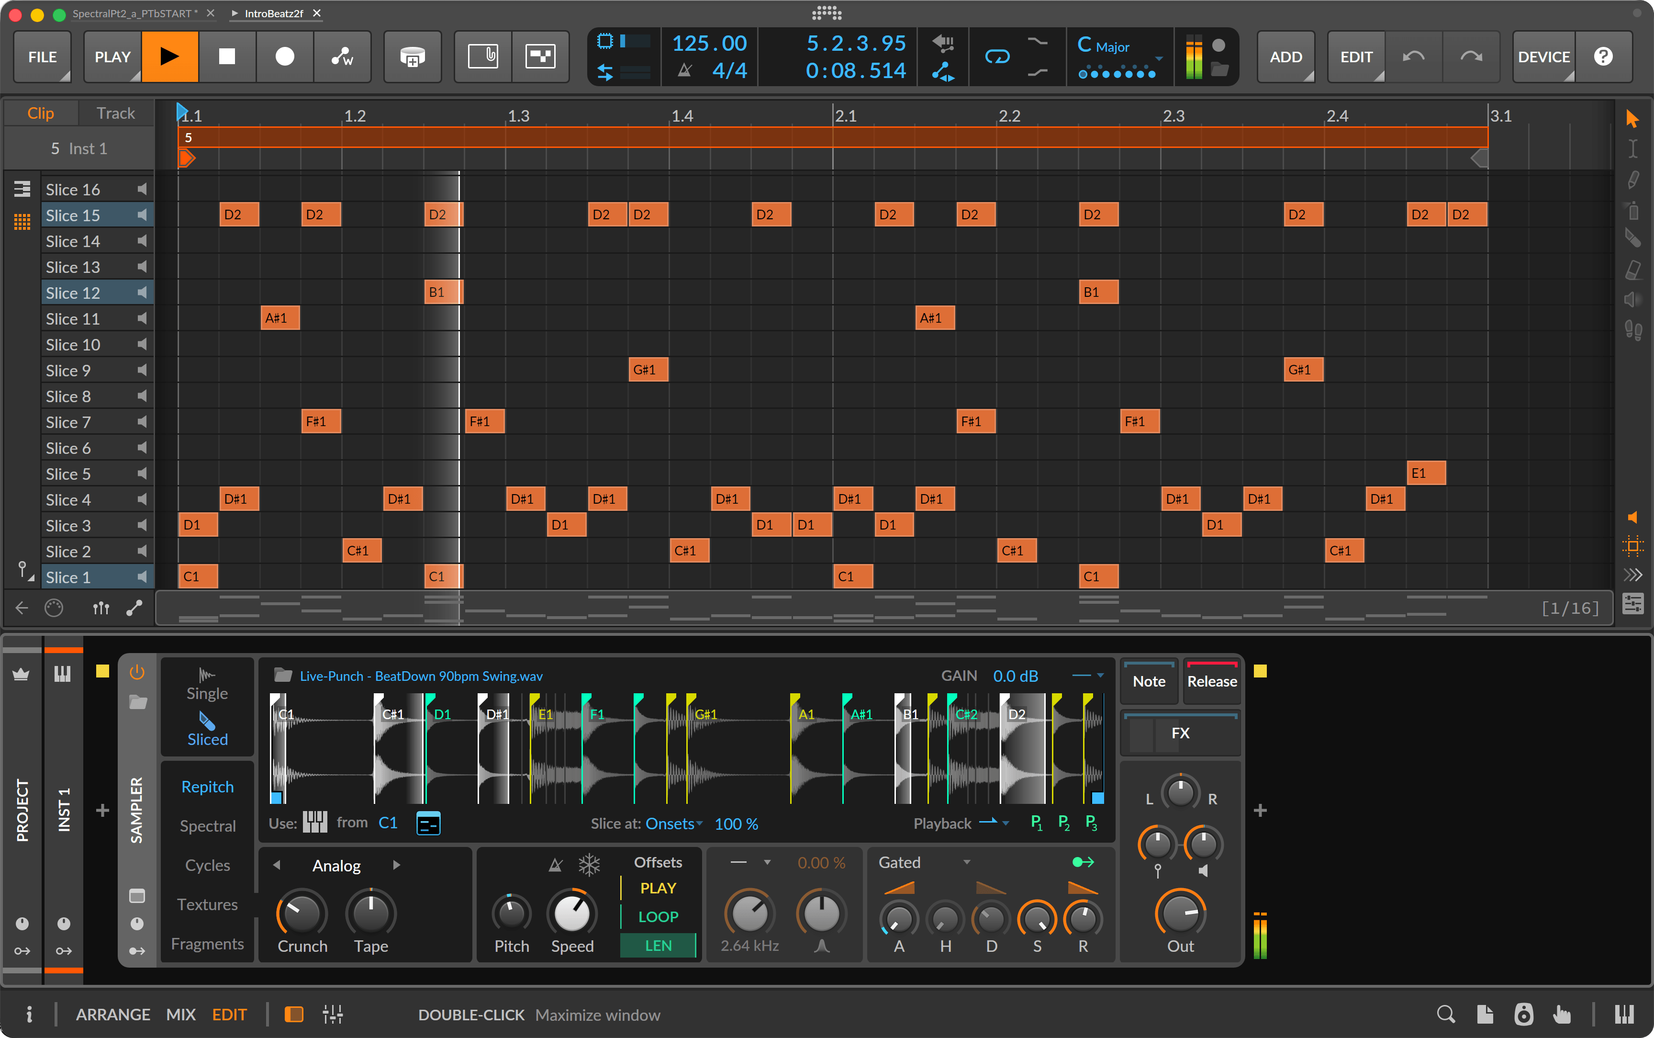Click the Undo arrow
The image size is (1654, 1038).
1413,56
